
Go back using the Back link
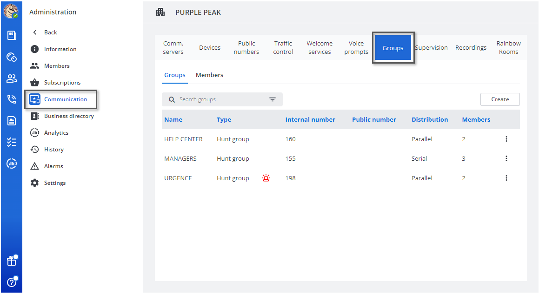[50, 33]
